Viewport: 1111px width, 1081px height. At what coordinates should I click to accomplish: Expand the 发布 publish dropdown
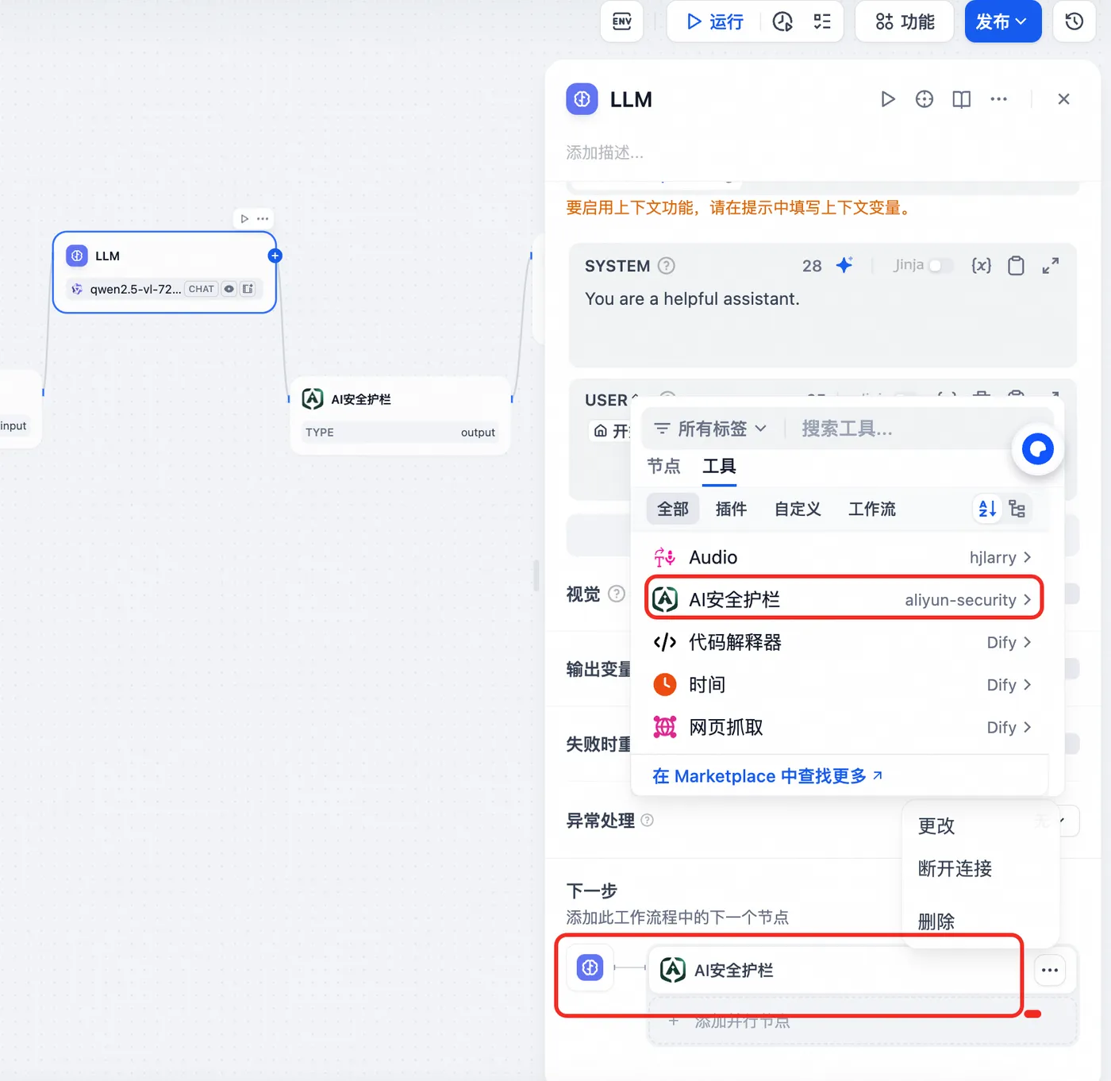1003,21
